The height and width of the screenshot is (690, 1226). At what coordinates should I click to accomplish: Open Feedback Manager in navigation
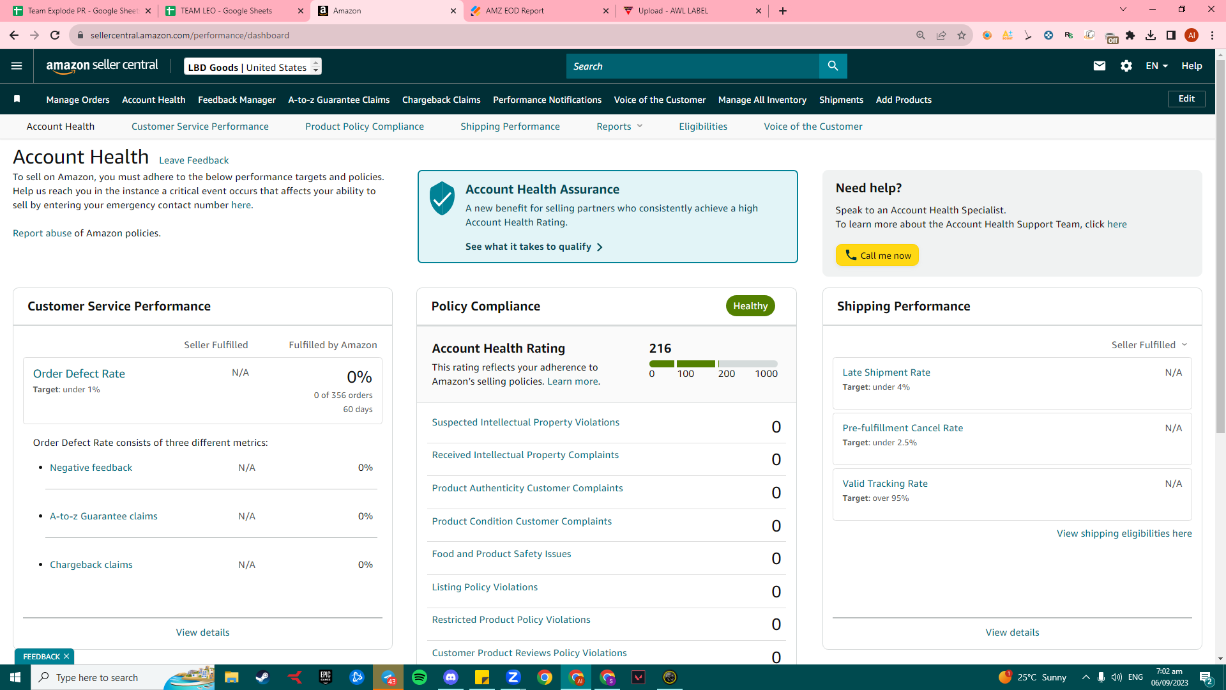coord(237,100)
